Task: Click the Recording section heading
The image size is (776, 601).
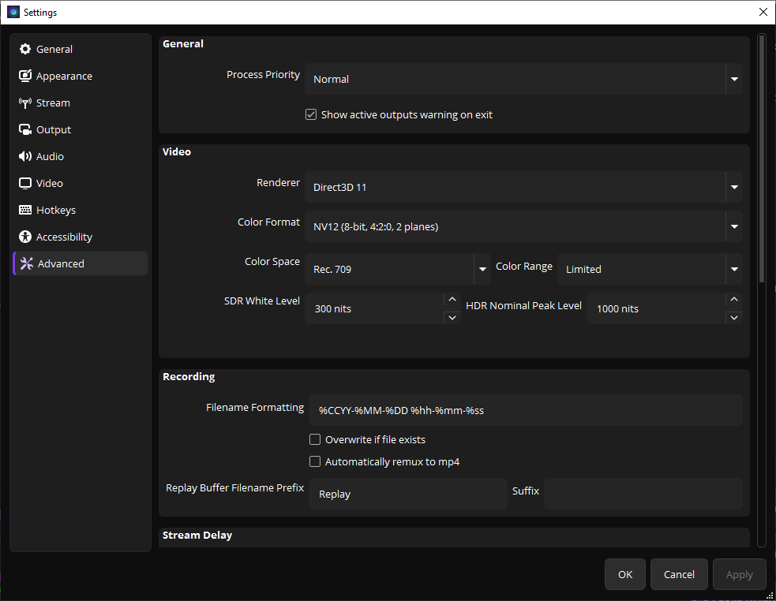Action: tap(189, 377)
